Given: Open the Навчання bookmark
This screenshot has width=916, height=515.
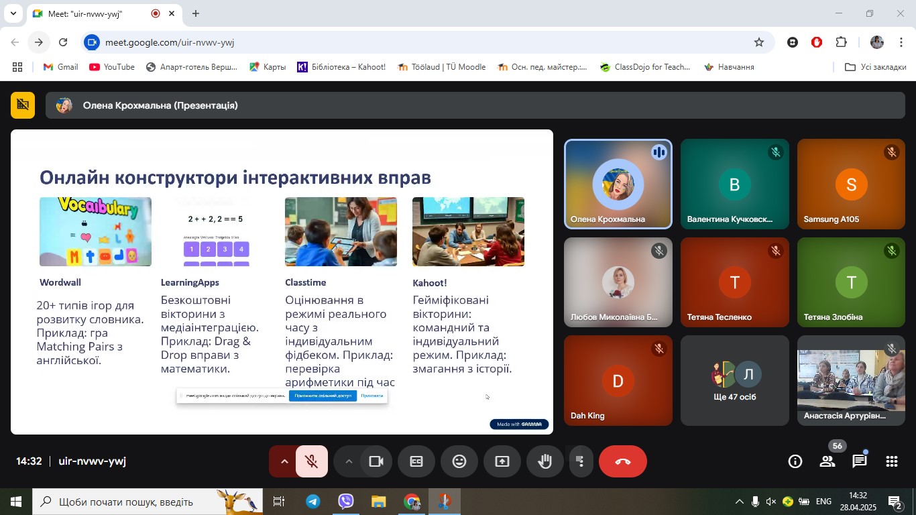Looking at the screenshot, I should point(729,67).
